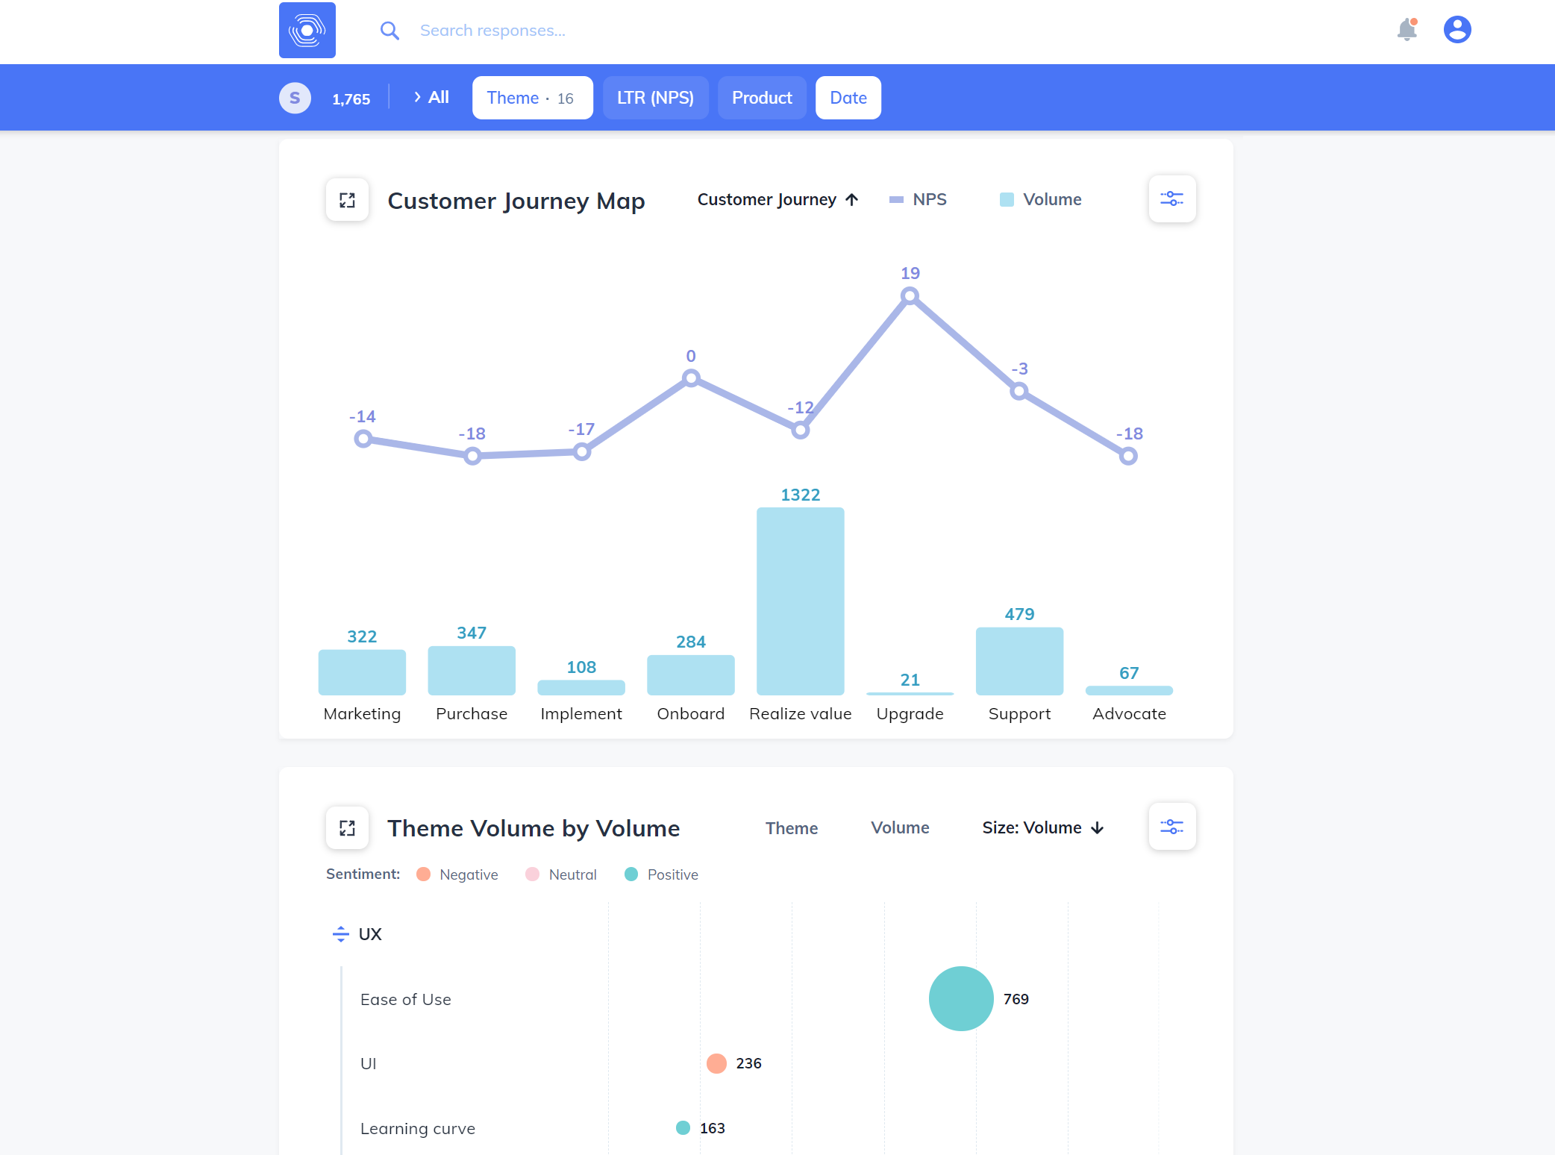This screenshot has width=1555, height=1155.
Task: Open Theme Volume chart settings sliders
Action: (1171, 827)
